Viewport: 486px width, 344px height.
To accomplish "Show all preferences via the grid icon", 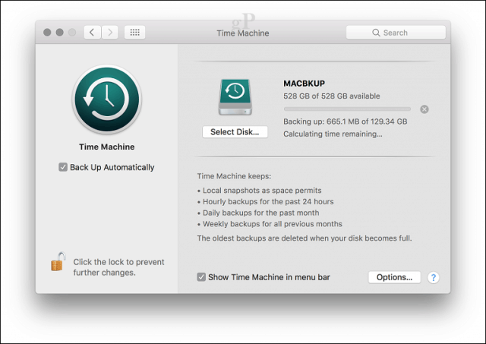I will (x=135, y=32).
